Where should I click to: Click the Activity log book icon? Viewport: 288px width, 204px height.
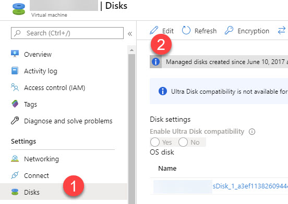[x=15, y=70]
